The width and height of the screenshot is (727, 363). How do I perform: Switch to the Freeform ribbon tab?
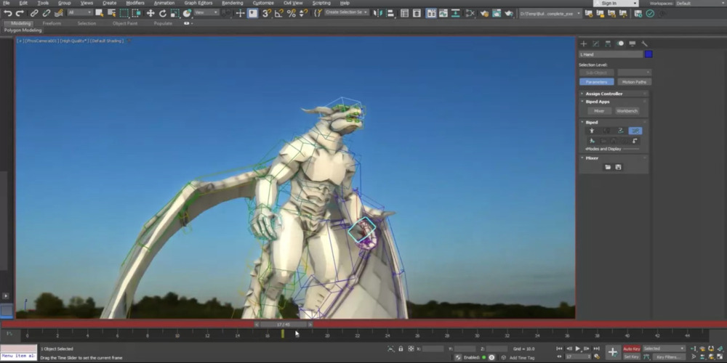[52, 23]
